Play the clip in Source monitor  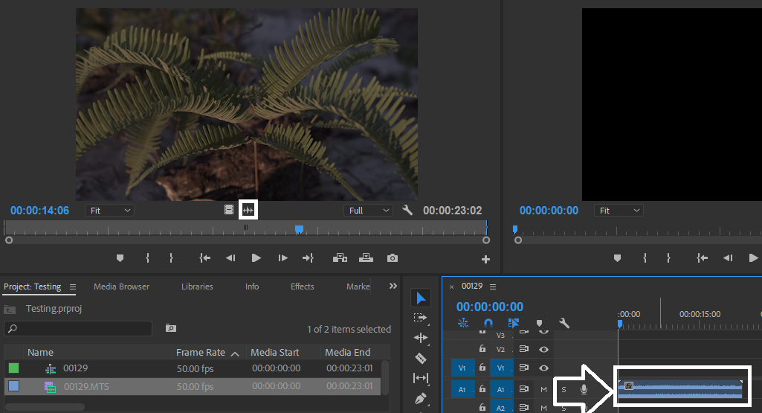click(x=256, y=258)
